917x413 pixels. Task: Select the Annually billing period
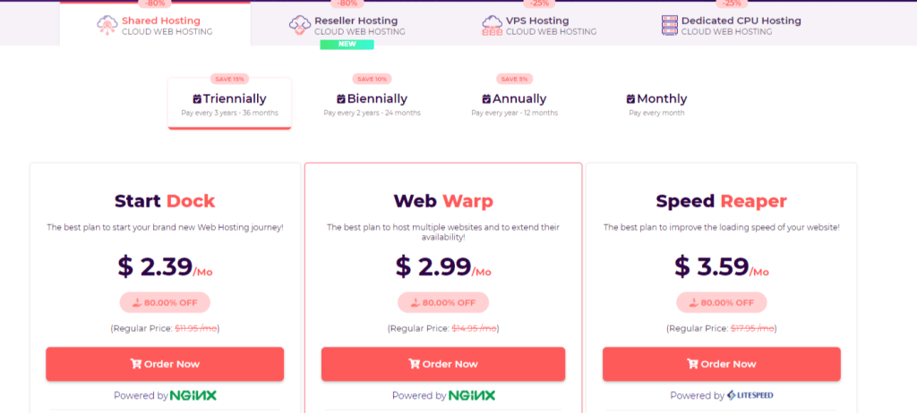click(515, 104)
